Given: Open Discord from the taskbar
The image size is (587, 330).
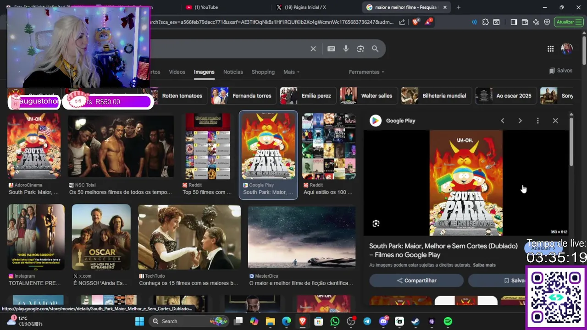Looking at the screenshot, I should [x=383, y=321].
